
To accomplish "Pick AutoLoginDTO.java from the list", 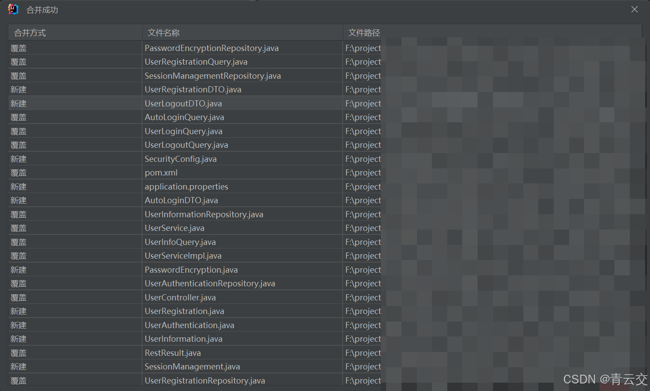I will coord(181,201).
